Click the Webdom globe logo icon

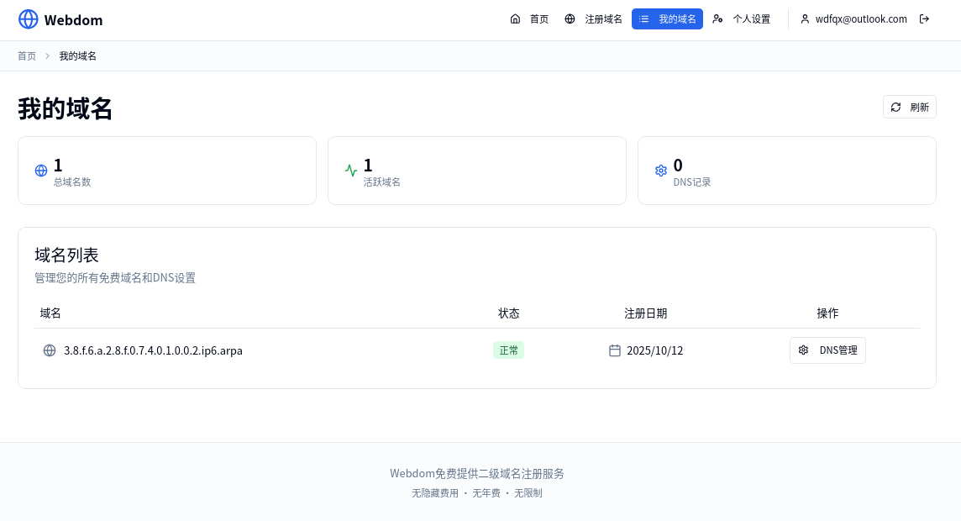tap(28, 18)
